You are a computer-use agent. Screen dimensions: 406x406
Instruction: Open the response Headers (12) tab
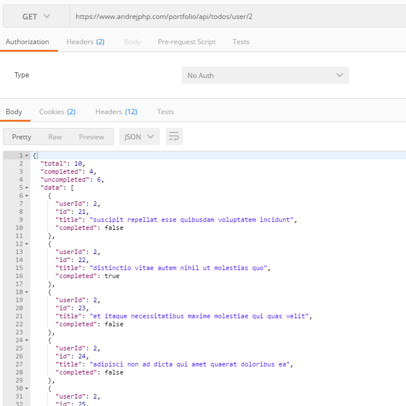coord(116,112)
